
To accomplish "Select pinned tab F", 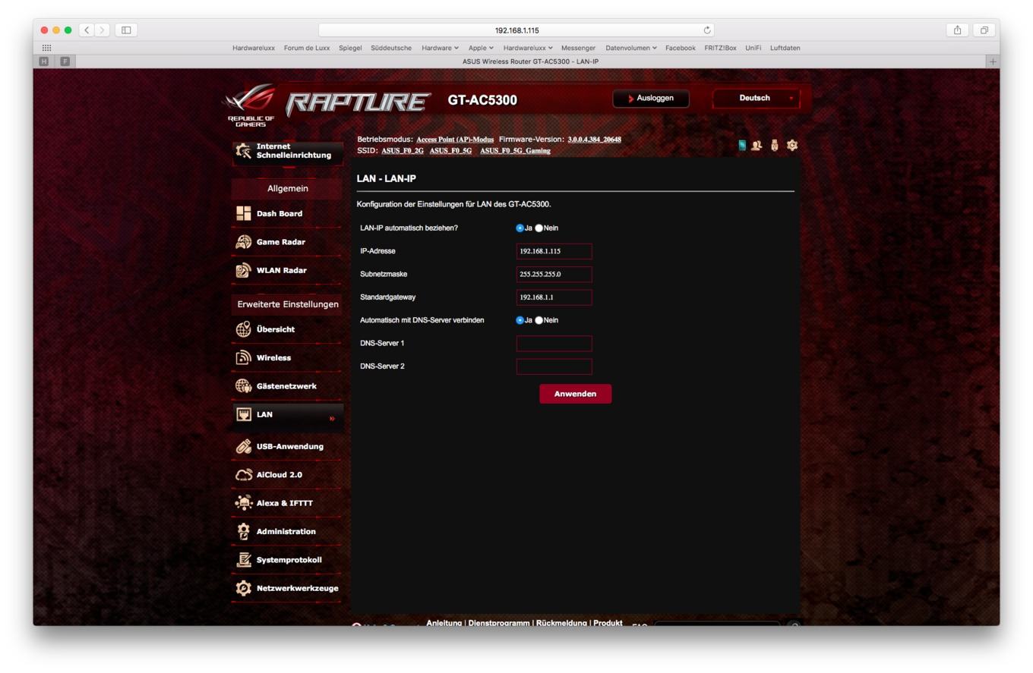I will point(65,61).
